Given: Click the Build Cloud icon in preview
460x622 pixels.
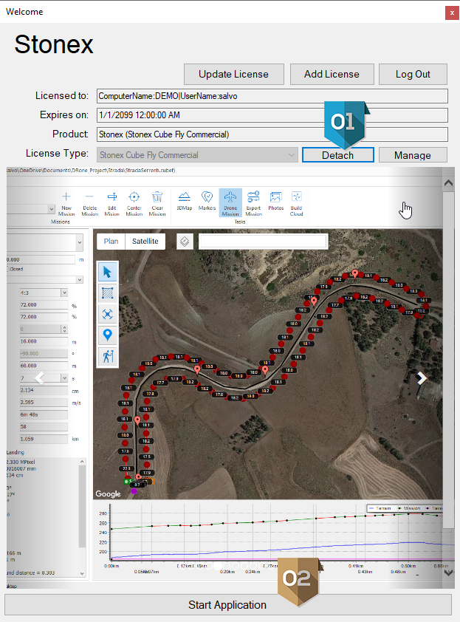Looking at the screenshot, I should coord(297,203).
